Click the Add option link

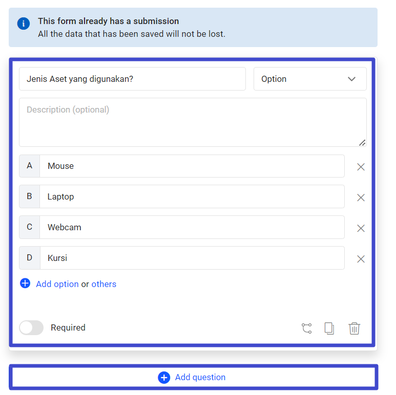click(57, 284)
